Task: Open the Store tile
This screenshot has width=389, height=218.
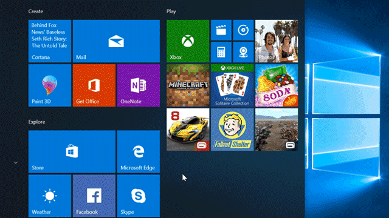Action: [x=72, y=151]
